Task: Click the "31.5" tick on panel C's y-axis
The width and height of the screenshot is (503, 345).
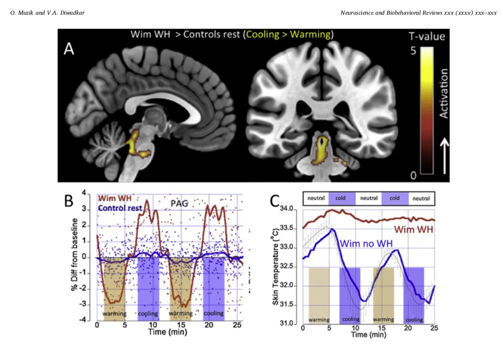Action: tap(287, 304)
